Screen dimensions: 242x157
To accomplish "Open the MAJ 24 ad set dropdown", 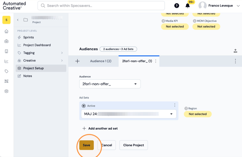I will click(x=129, y=114).
